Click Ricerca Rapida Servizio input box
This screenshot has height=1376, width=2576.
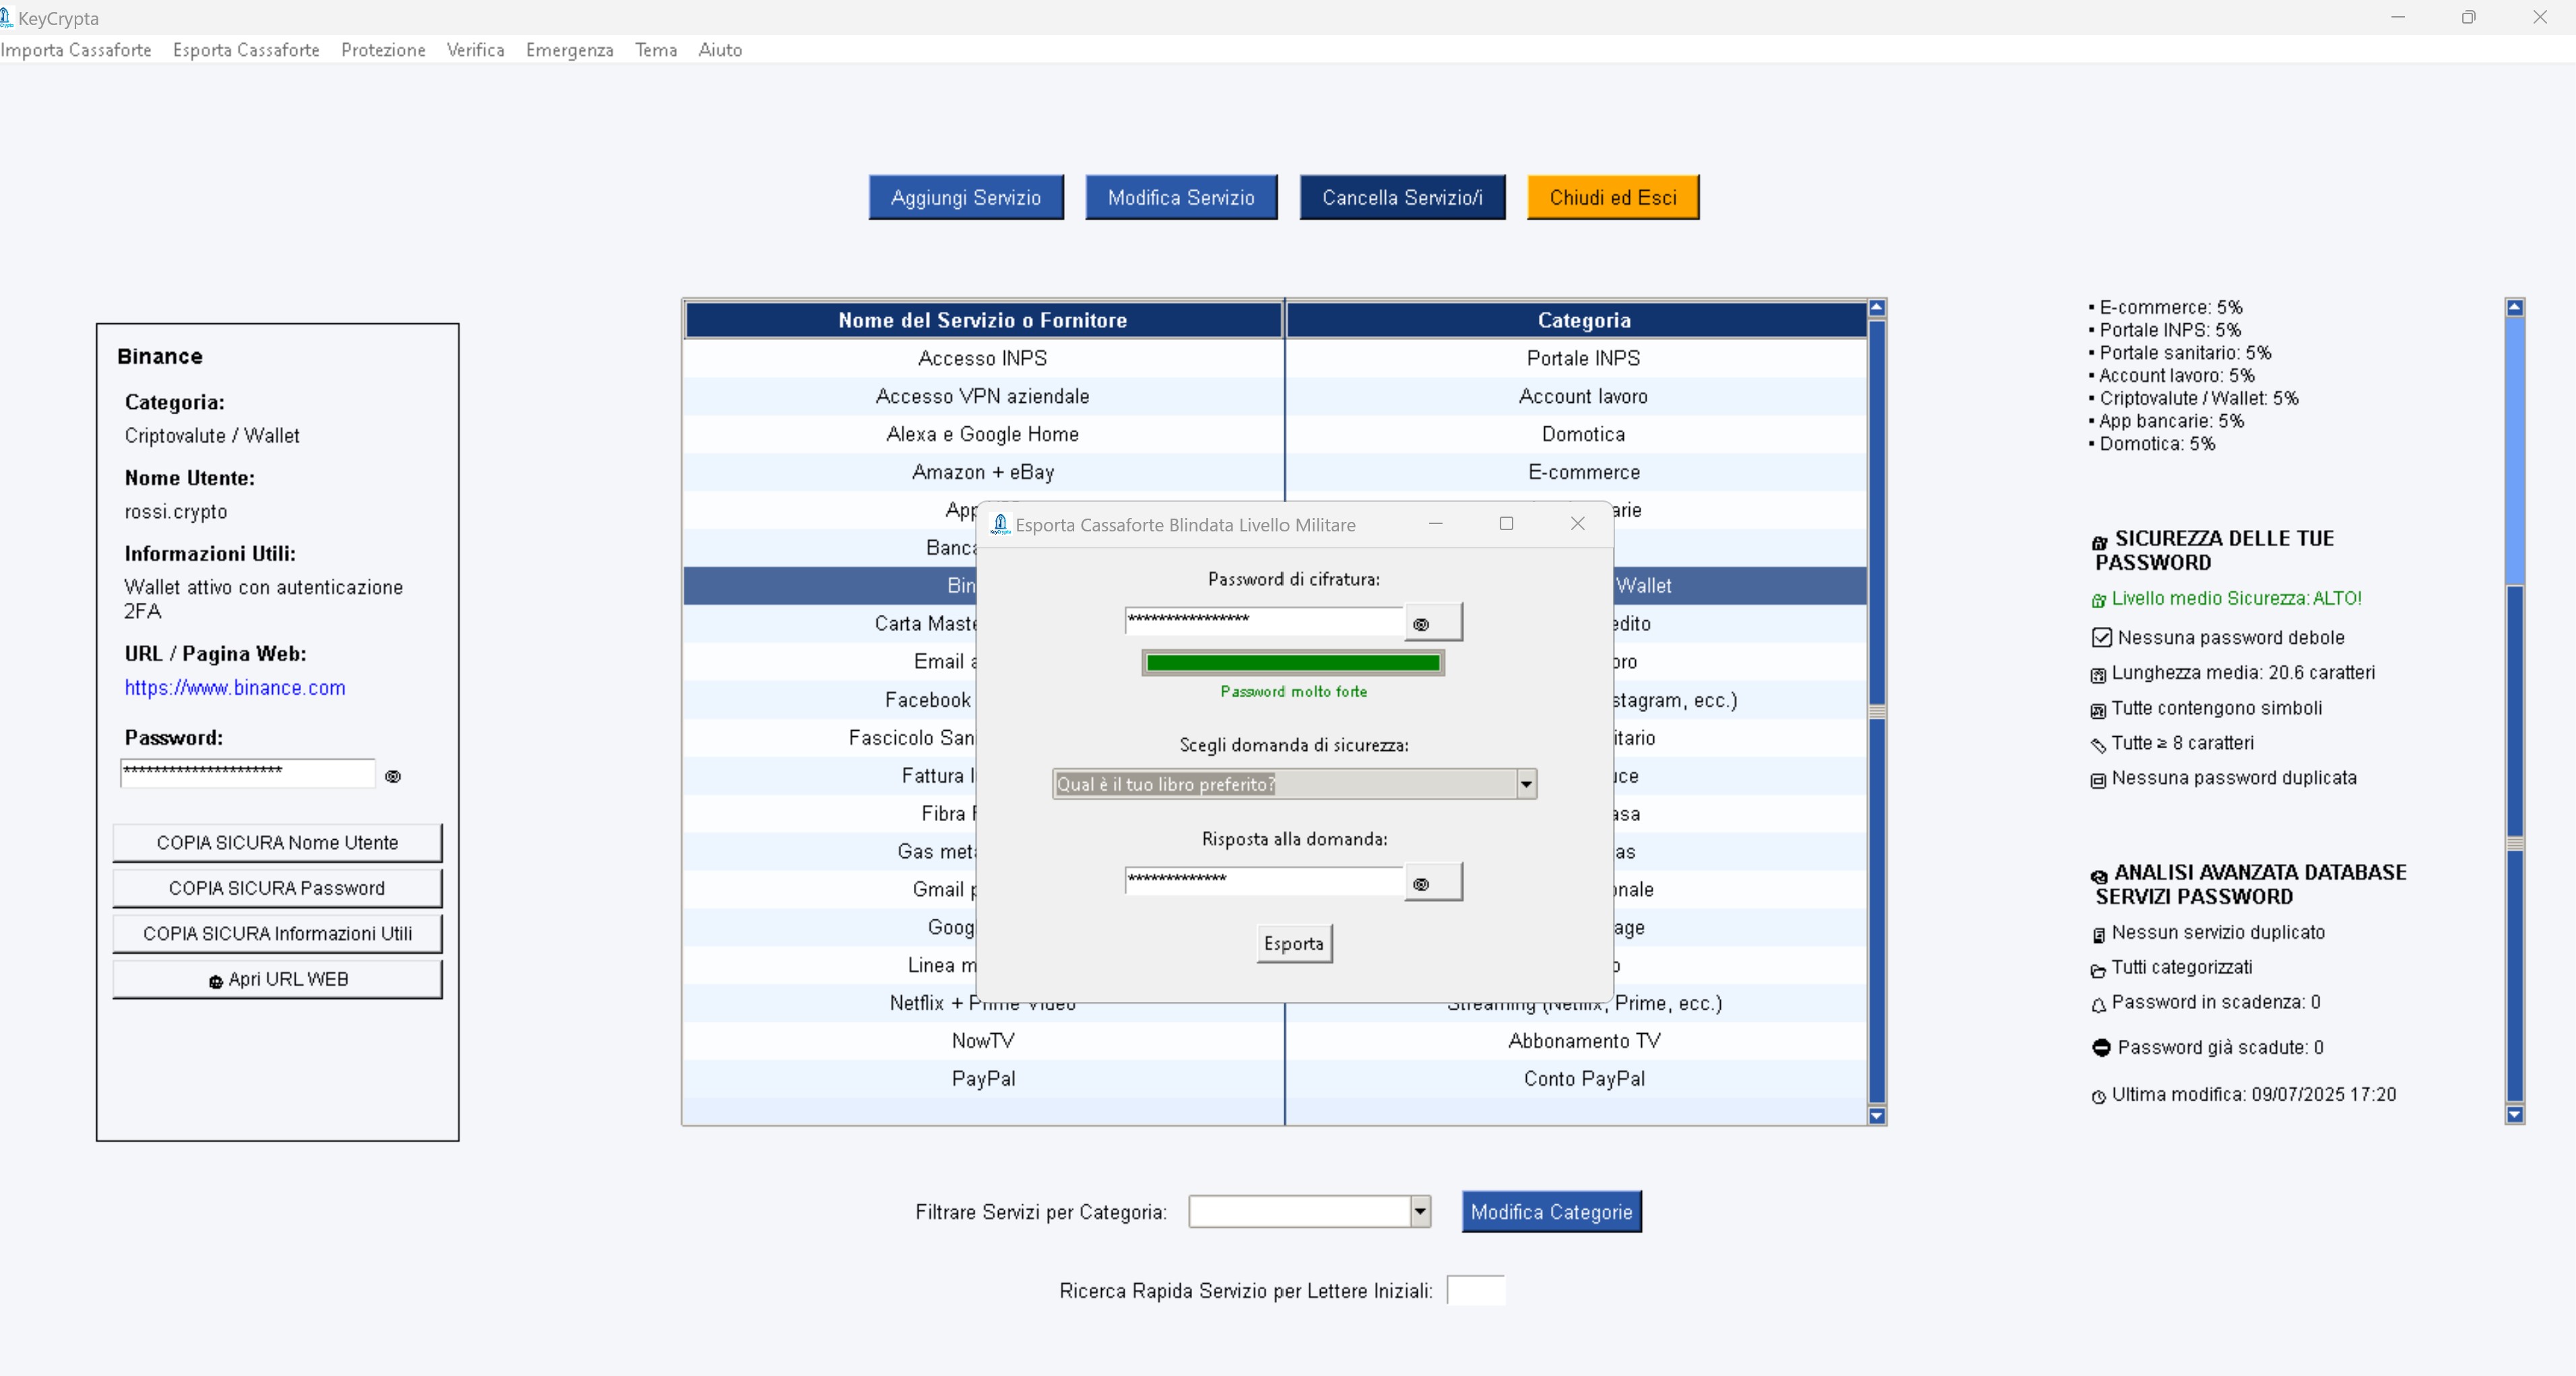(x=1476, y=1291)
